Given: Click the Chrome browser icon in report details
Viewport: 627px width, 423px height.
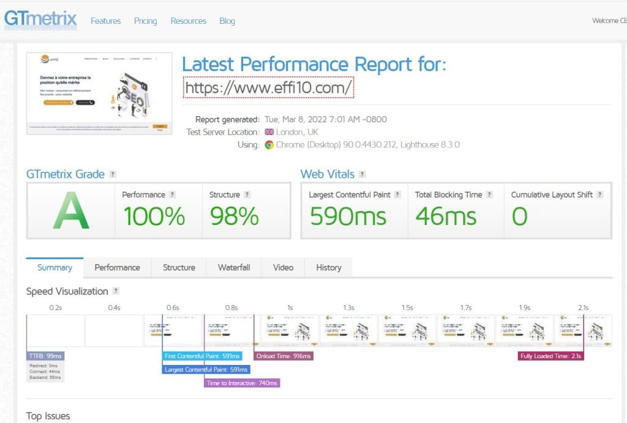Looking at the screenshot, I should click(269, 145).
